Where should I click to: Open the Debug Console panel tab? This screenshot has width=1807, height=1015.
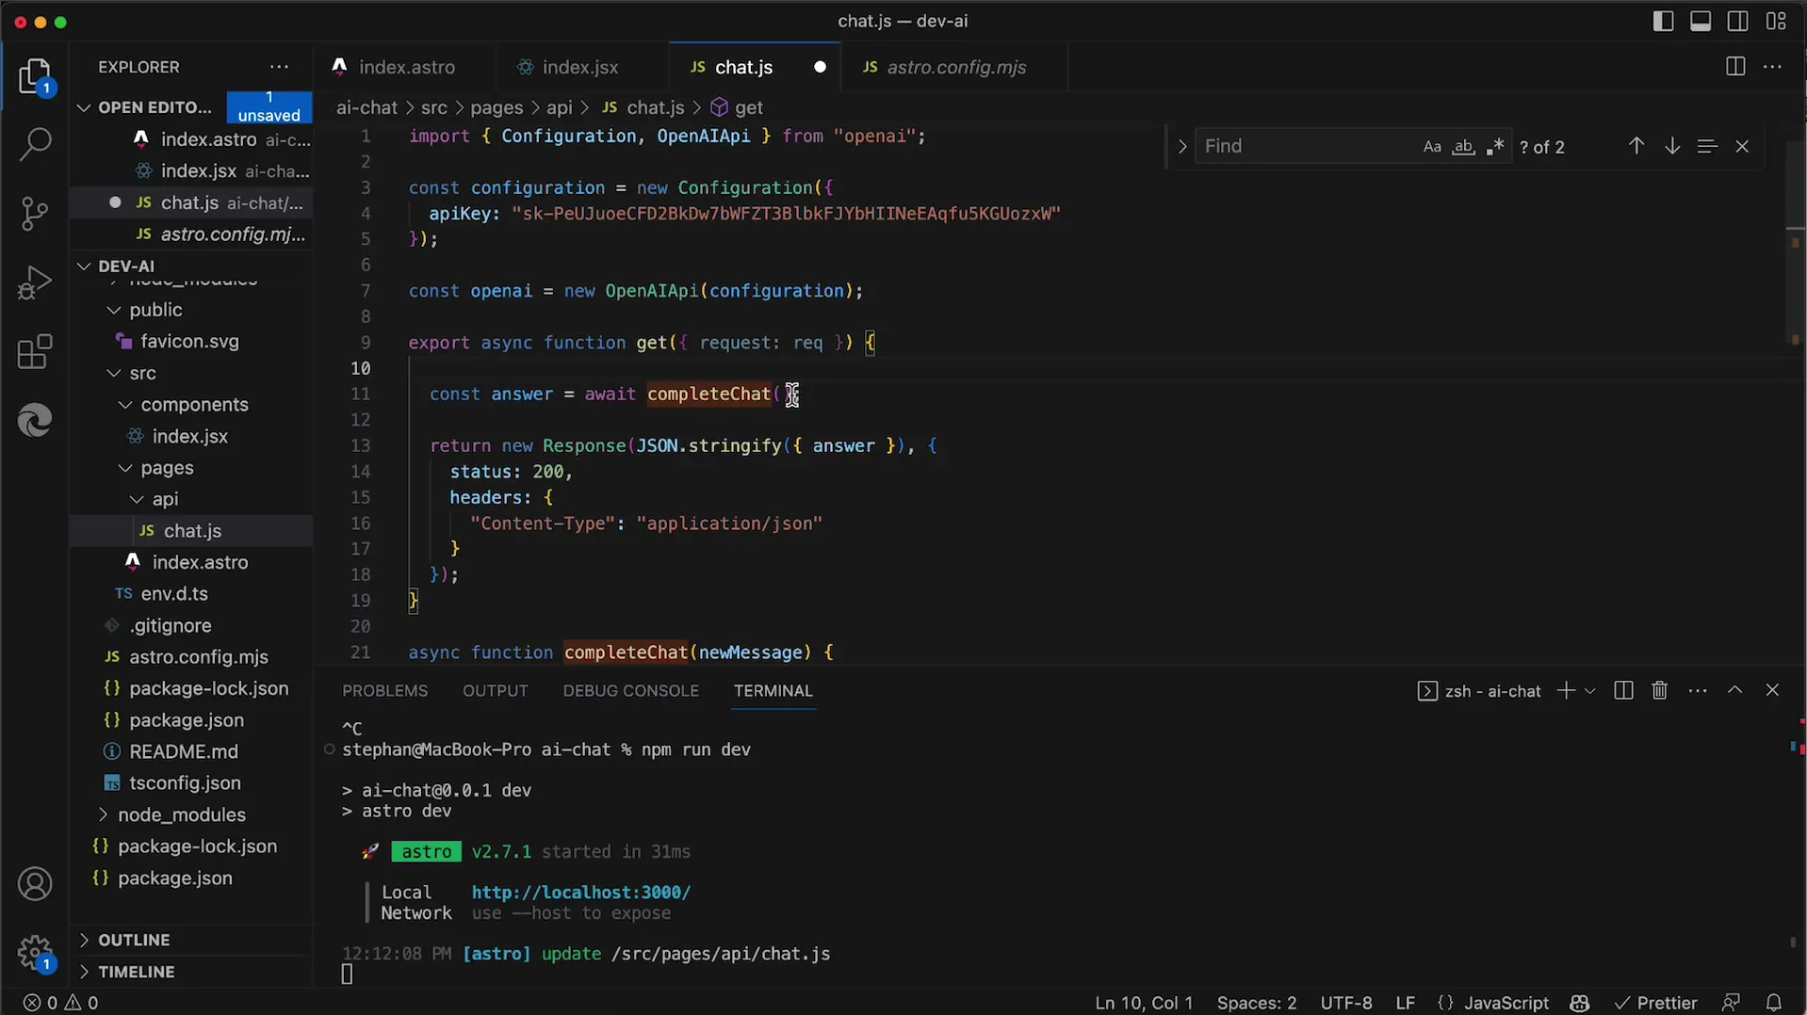pos(630,690)
